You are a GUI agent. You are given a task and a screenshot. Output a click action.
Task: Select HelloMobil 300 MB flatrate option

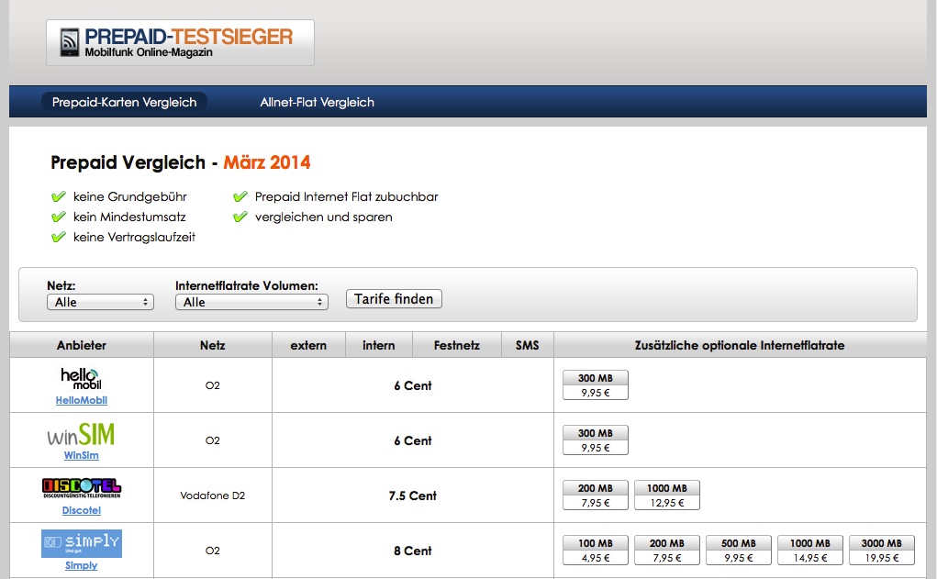(x=596, y=384)
